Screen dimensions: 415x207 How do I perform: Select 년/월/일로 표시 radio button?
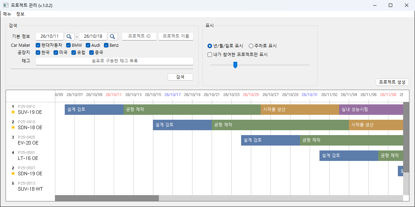(210, 46)
